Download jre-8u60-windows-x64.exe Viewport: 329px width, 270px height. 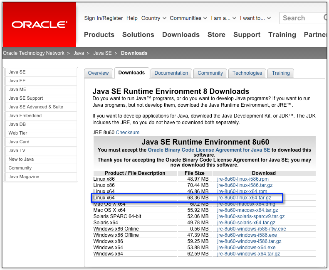pos(246,248)
